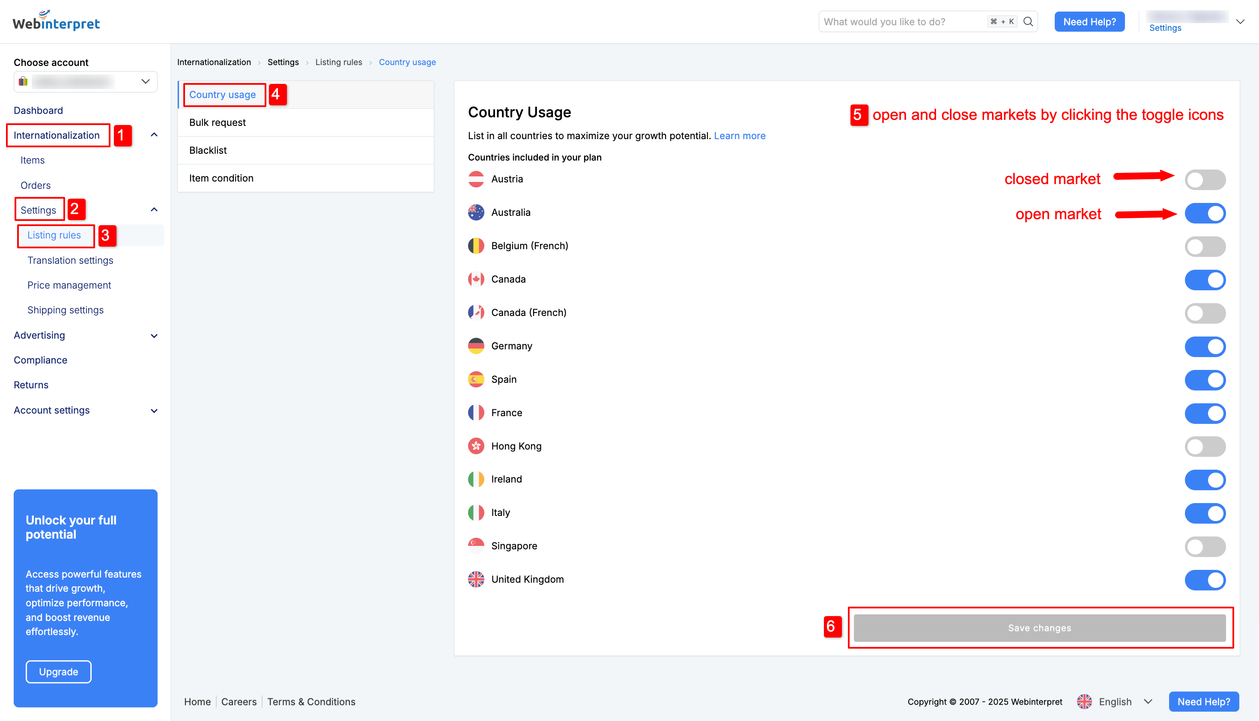The height and width of the screenshot is (721, 1259).
Task: Select the Bulk request tab
Action: 306,122
